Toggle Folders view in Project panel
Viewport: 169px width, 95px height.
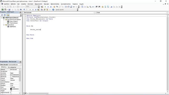pos(8,15)
